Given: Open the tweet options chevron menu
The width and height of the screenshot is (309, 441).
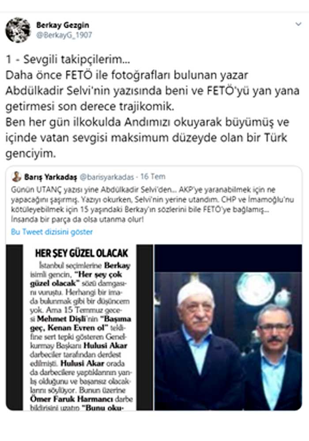Looking at the screenshot, I should click(x=298, y=24).
